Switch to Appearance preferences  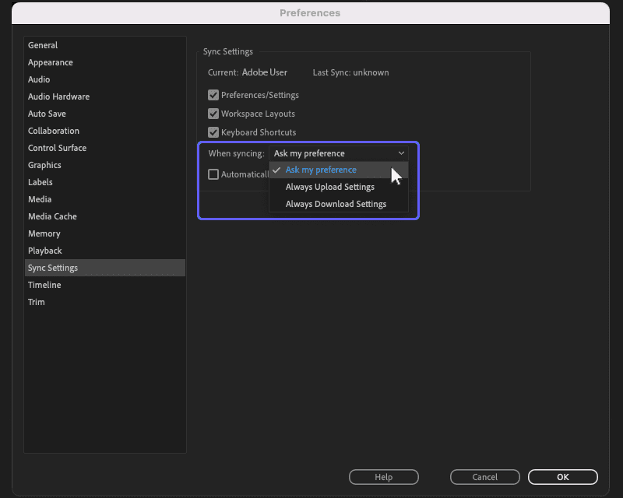pyautogui.click(x=51, y=62)
